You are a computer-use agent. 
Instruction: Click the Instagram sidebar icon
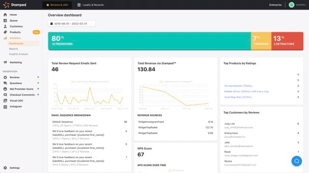pyautogui.click(x=5, y=107)
